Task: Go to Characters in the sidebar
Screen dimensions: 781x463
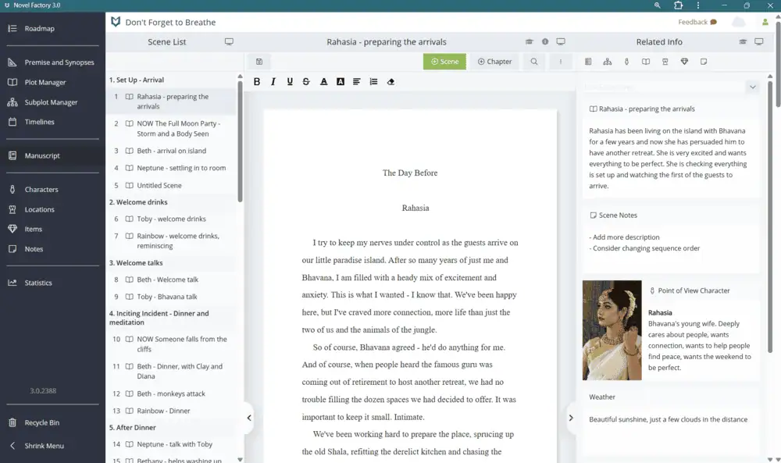Action: pyautogui.click(x=41, y=190)
